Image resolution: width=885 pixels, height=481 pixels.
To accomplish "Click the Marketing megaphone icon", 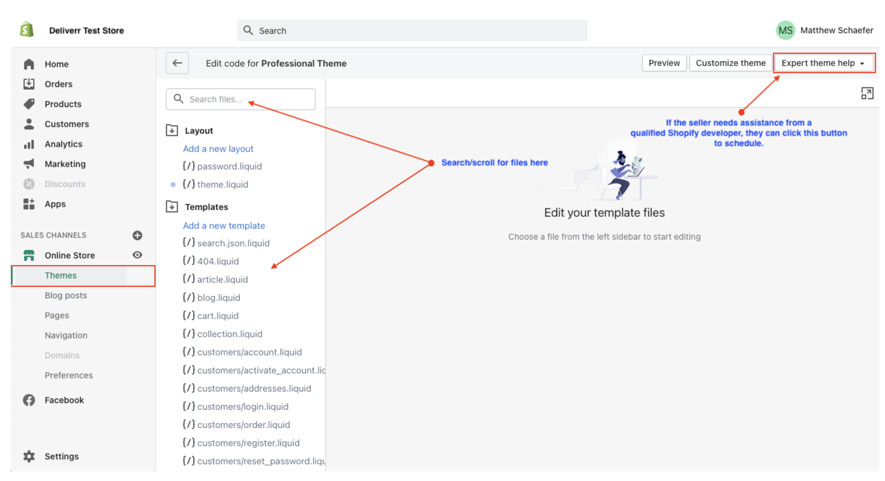I will 29,164.
